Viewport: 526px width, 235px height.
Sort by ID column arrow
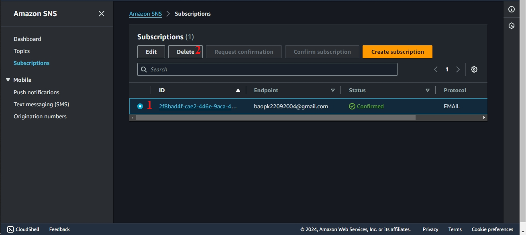click(x=238, y=90)
